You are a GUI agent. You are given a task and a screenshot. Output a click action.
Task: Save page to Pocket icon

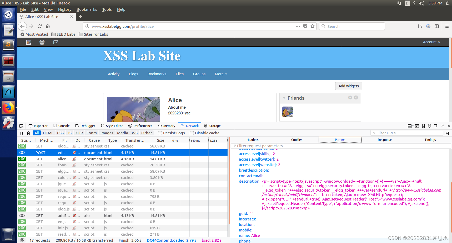305,26
